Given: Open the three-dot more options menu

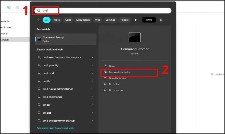Looking at the screenshot, I should click(168, 20).
